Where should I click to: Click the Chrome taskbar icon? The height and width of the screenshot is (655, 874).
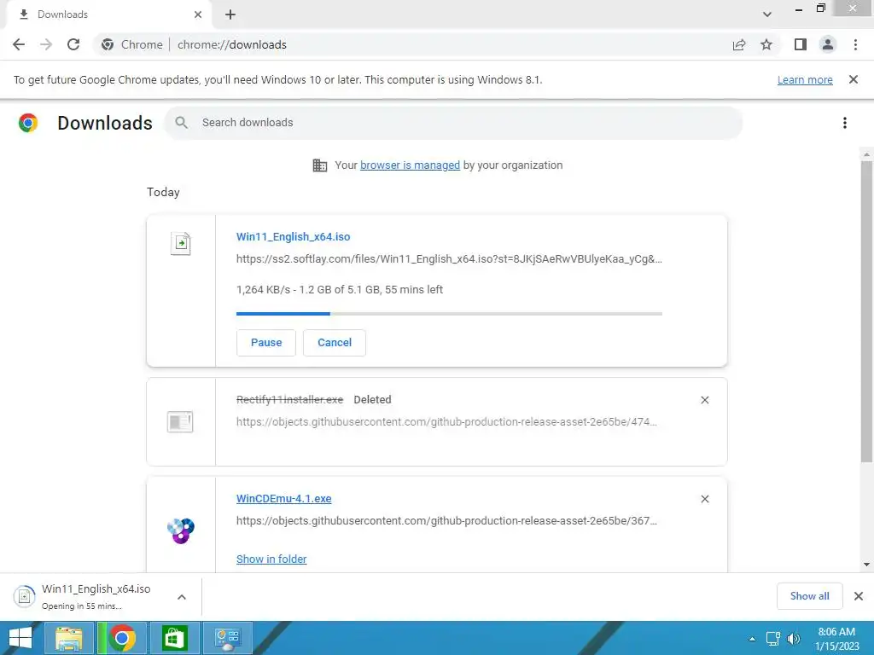tap(121, 638)
